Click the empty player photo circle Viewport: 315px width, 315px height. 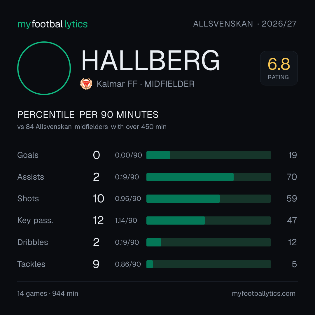(44, 68)
